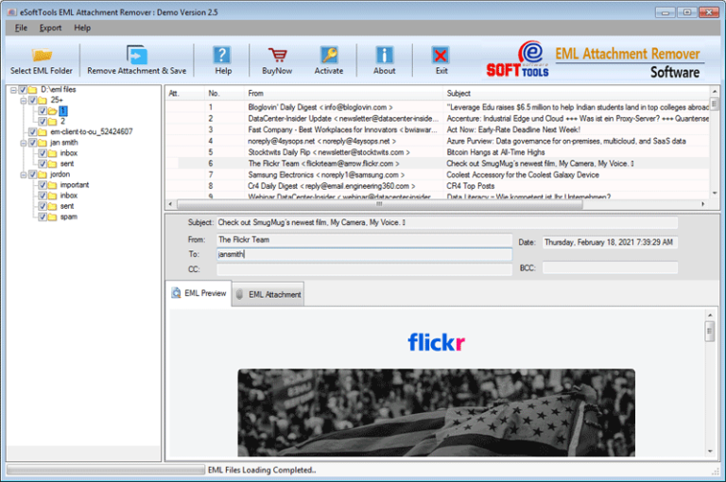Screen dimensions: 726x482
Task: Sort list by From column header
Action: point(343,93)
